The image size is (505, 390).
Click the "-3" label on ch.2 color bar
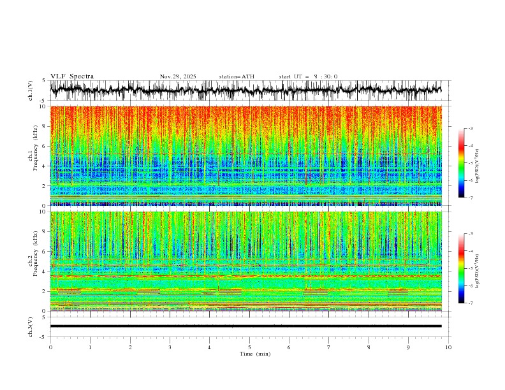pos(471,234)
